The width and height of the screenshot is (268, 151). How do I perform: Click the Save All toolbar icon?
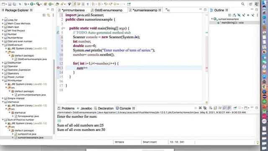click(14, 4)
